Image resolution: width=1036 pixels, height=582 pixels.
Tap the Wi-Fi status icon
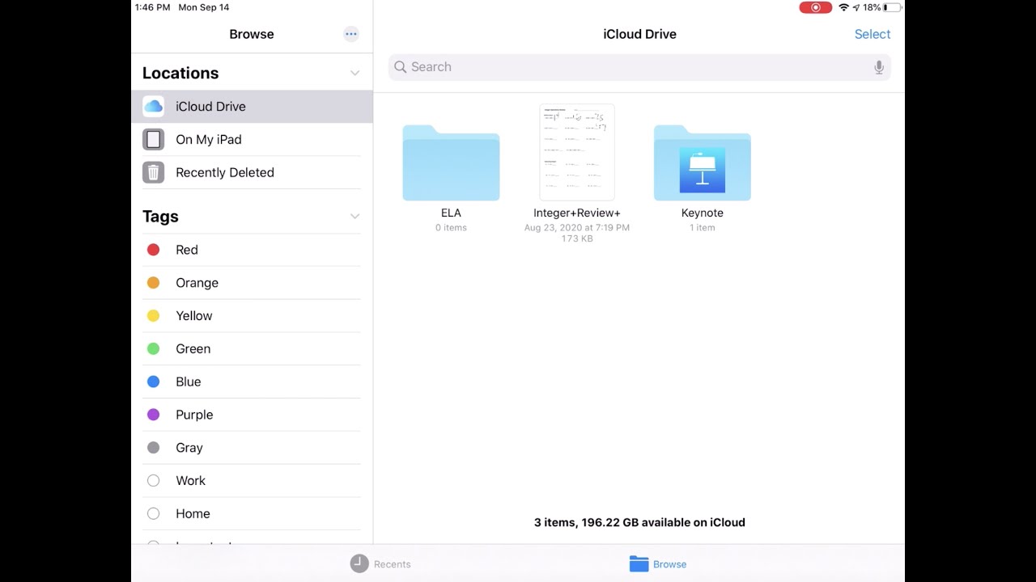pos(844,7)
